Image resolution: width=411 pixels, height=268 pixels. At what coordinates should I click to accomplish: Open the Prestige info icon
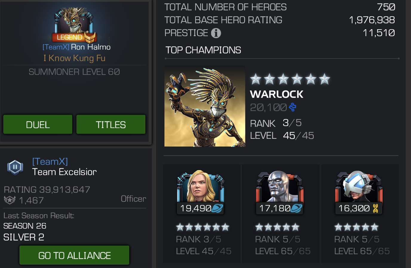coord(216,33)
